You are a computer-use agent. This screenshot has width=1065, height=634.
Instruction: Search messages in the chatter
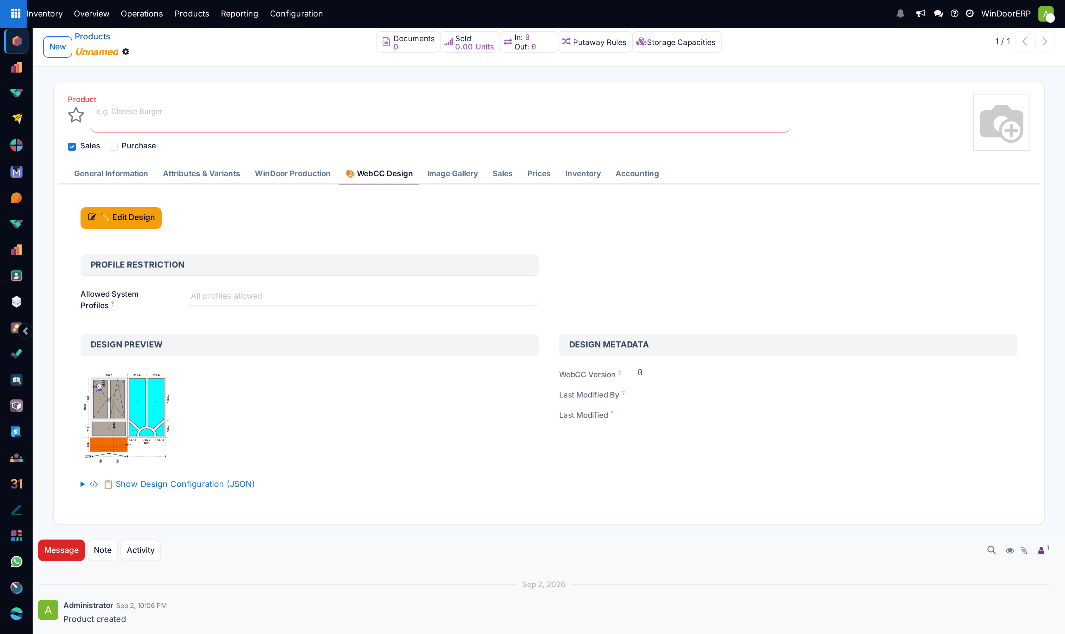pos(991,550)
